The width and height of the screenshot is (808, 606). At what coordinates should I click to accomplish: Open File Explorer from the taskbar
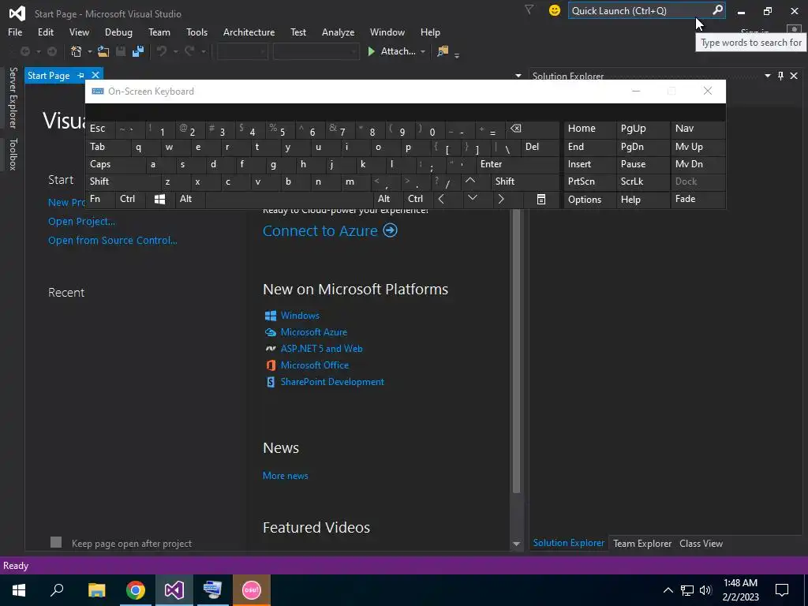[97, 590]
